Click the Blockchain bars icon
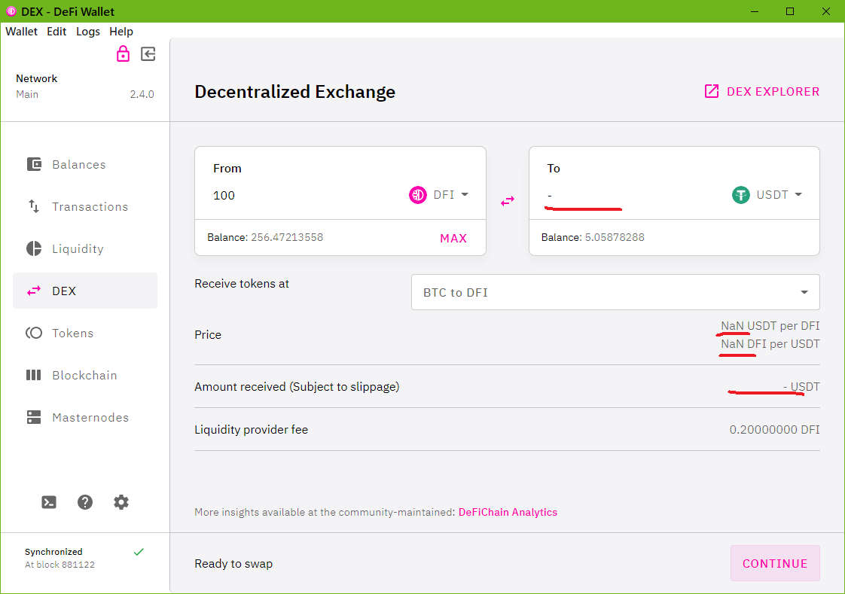Screen dimensions: 845x594 click(x=34, y=375)
